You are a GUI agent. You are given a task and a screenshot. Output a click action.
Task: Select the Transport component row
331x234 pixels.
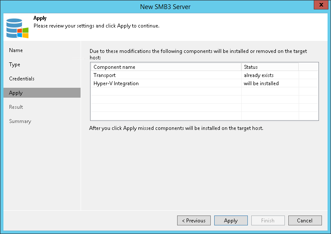(105, 75)
